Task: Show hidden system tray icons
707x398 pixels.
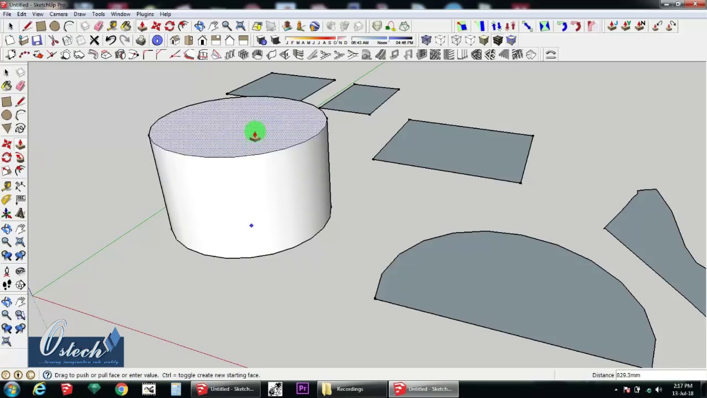Action: pyautogui.click(x=616, y=390)
